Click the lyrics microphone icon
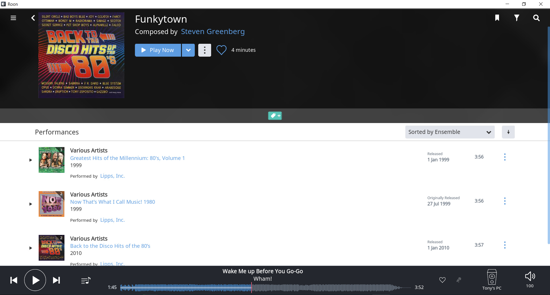 pyautogui.click(x=459, y=280)
